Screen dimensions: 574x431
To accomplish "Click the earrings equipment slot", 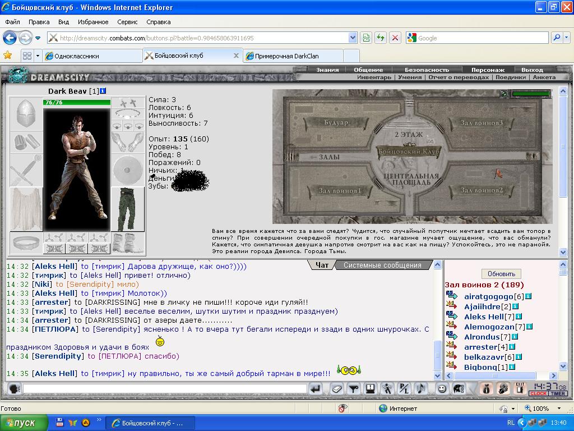I will 128,103.
